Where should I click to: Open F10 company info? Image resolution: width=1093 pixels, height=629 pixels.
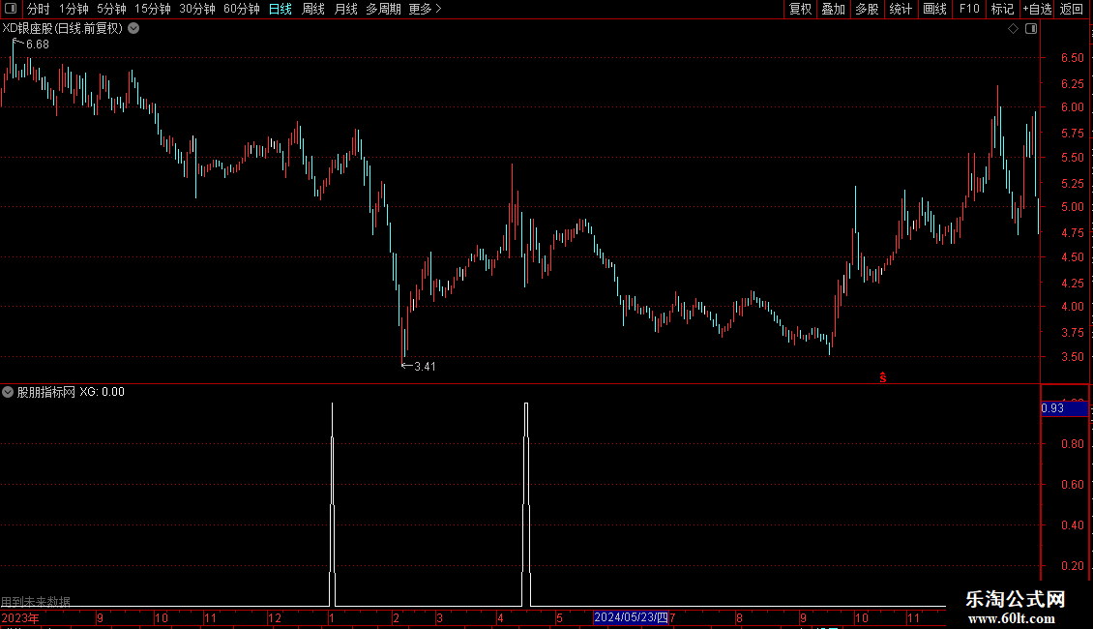pyautogui.click(x=969, y=9)
